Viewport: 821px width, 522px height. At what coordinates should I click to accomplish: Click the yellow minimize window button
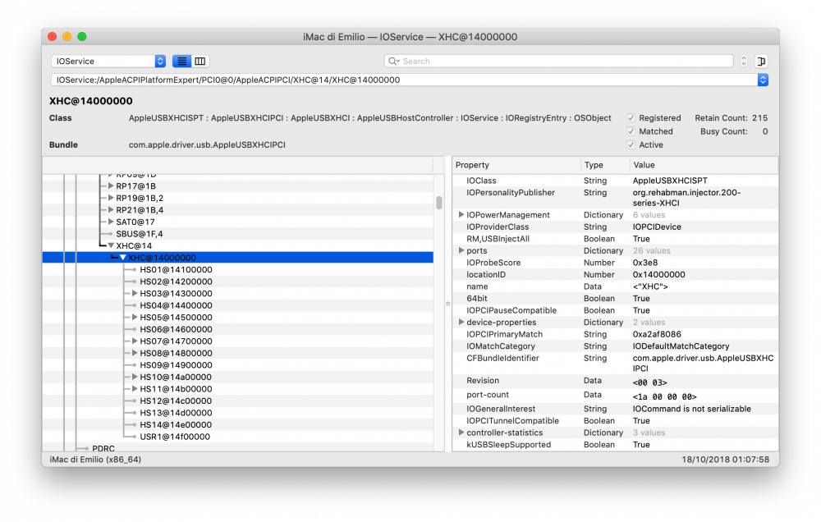click(67, 37)
